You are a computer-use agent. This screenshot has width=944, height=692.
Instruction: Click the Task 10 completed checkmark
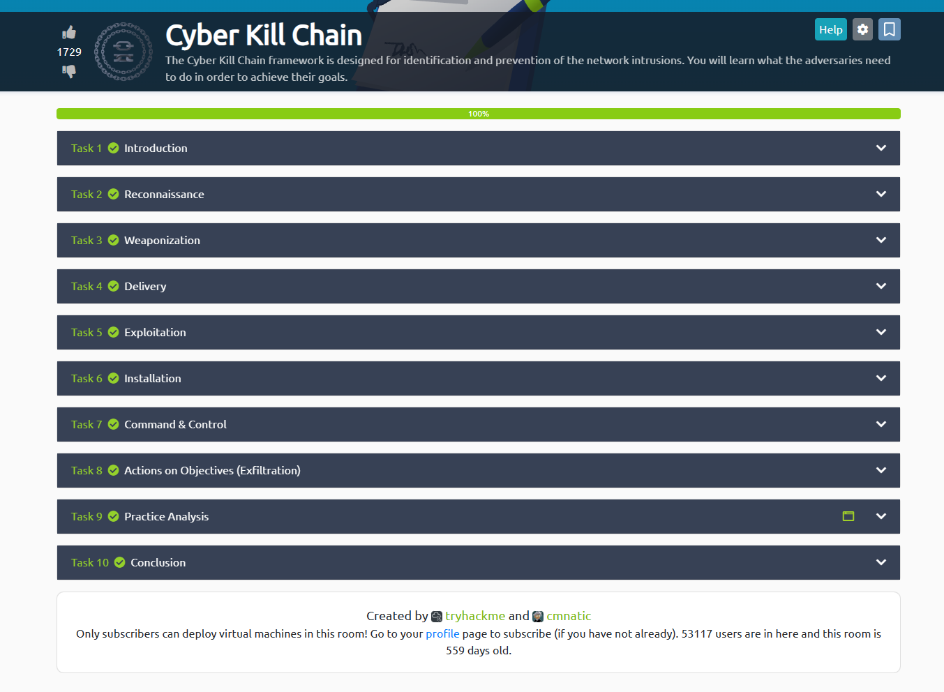[120, 562]
